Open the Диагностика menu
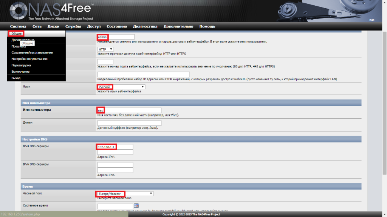The width and height of the screenshot is (387, 217). [145, 26]
